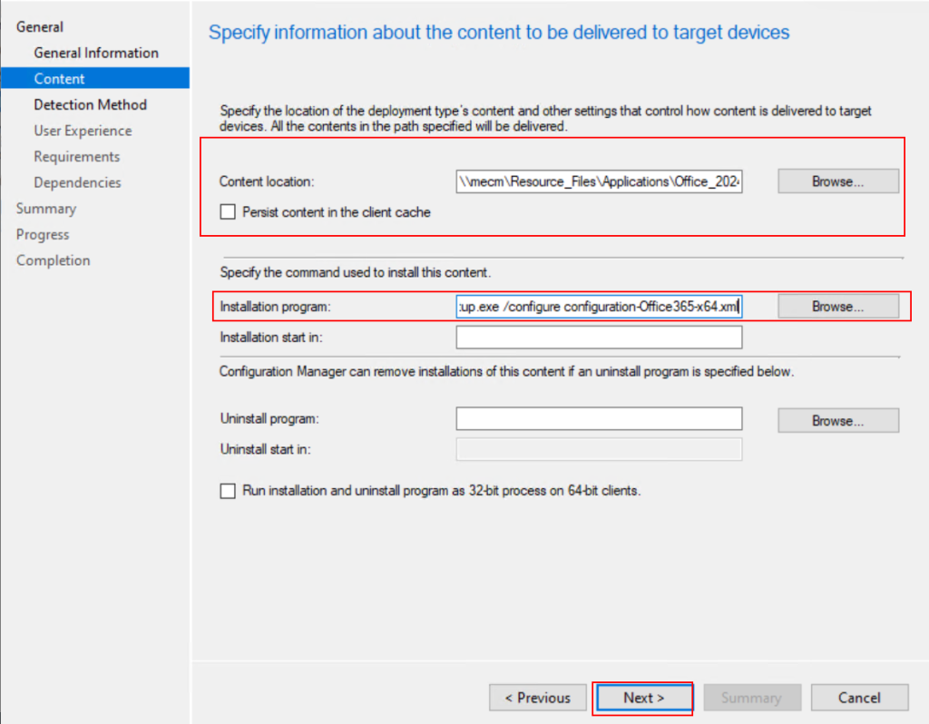This screenshot has width=929, height=724.
Task: Go back with the Previous button
Action: pyautogui.click(x=537, y=698)
